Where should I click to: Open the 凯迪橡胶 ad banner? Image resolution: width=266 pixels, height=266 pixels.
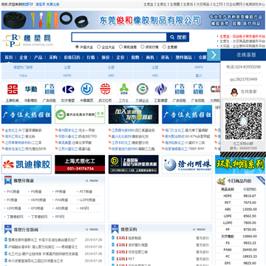coord(27,165)
